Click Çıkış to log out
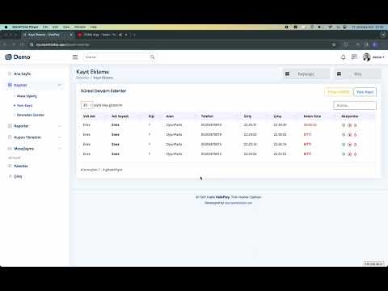This screenshot has width=388, height=291. tap(18, 176)
